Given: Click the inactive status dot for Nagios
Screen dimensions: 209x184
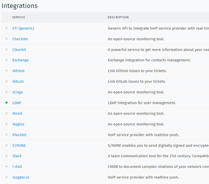Looking at the screenshot, I should tap(6, 124).
